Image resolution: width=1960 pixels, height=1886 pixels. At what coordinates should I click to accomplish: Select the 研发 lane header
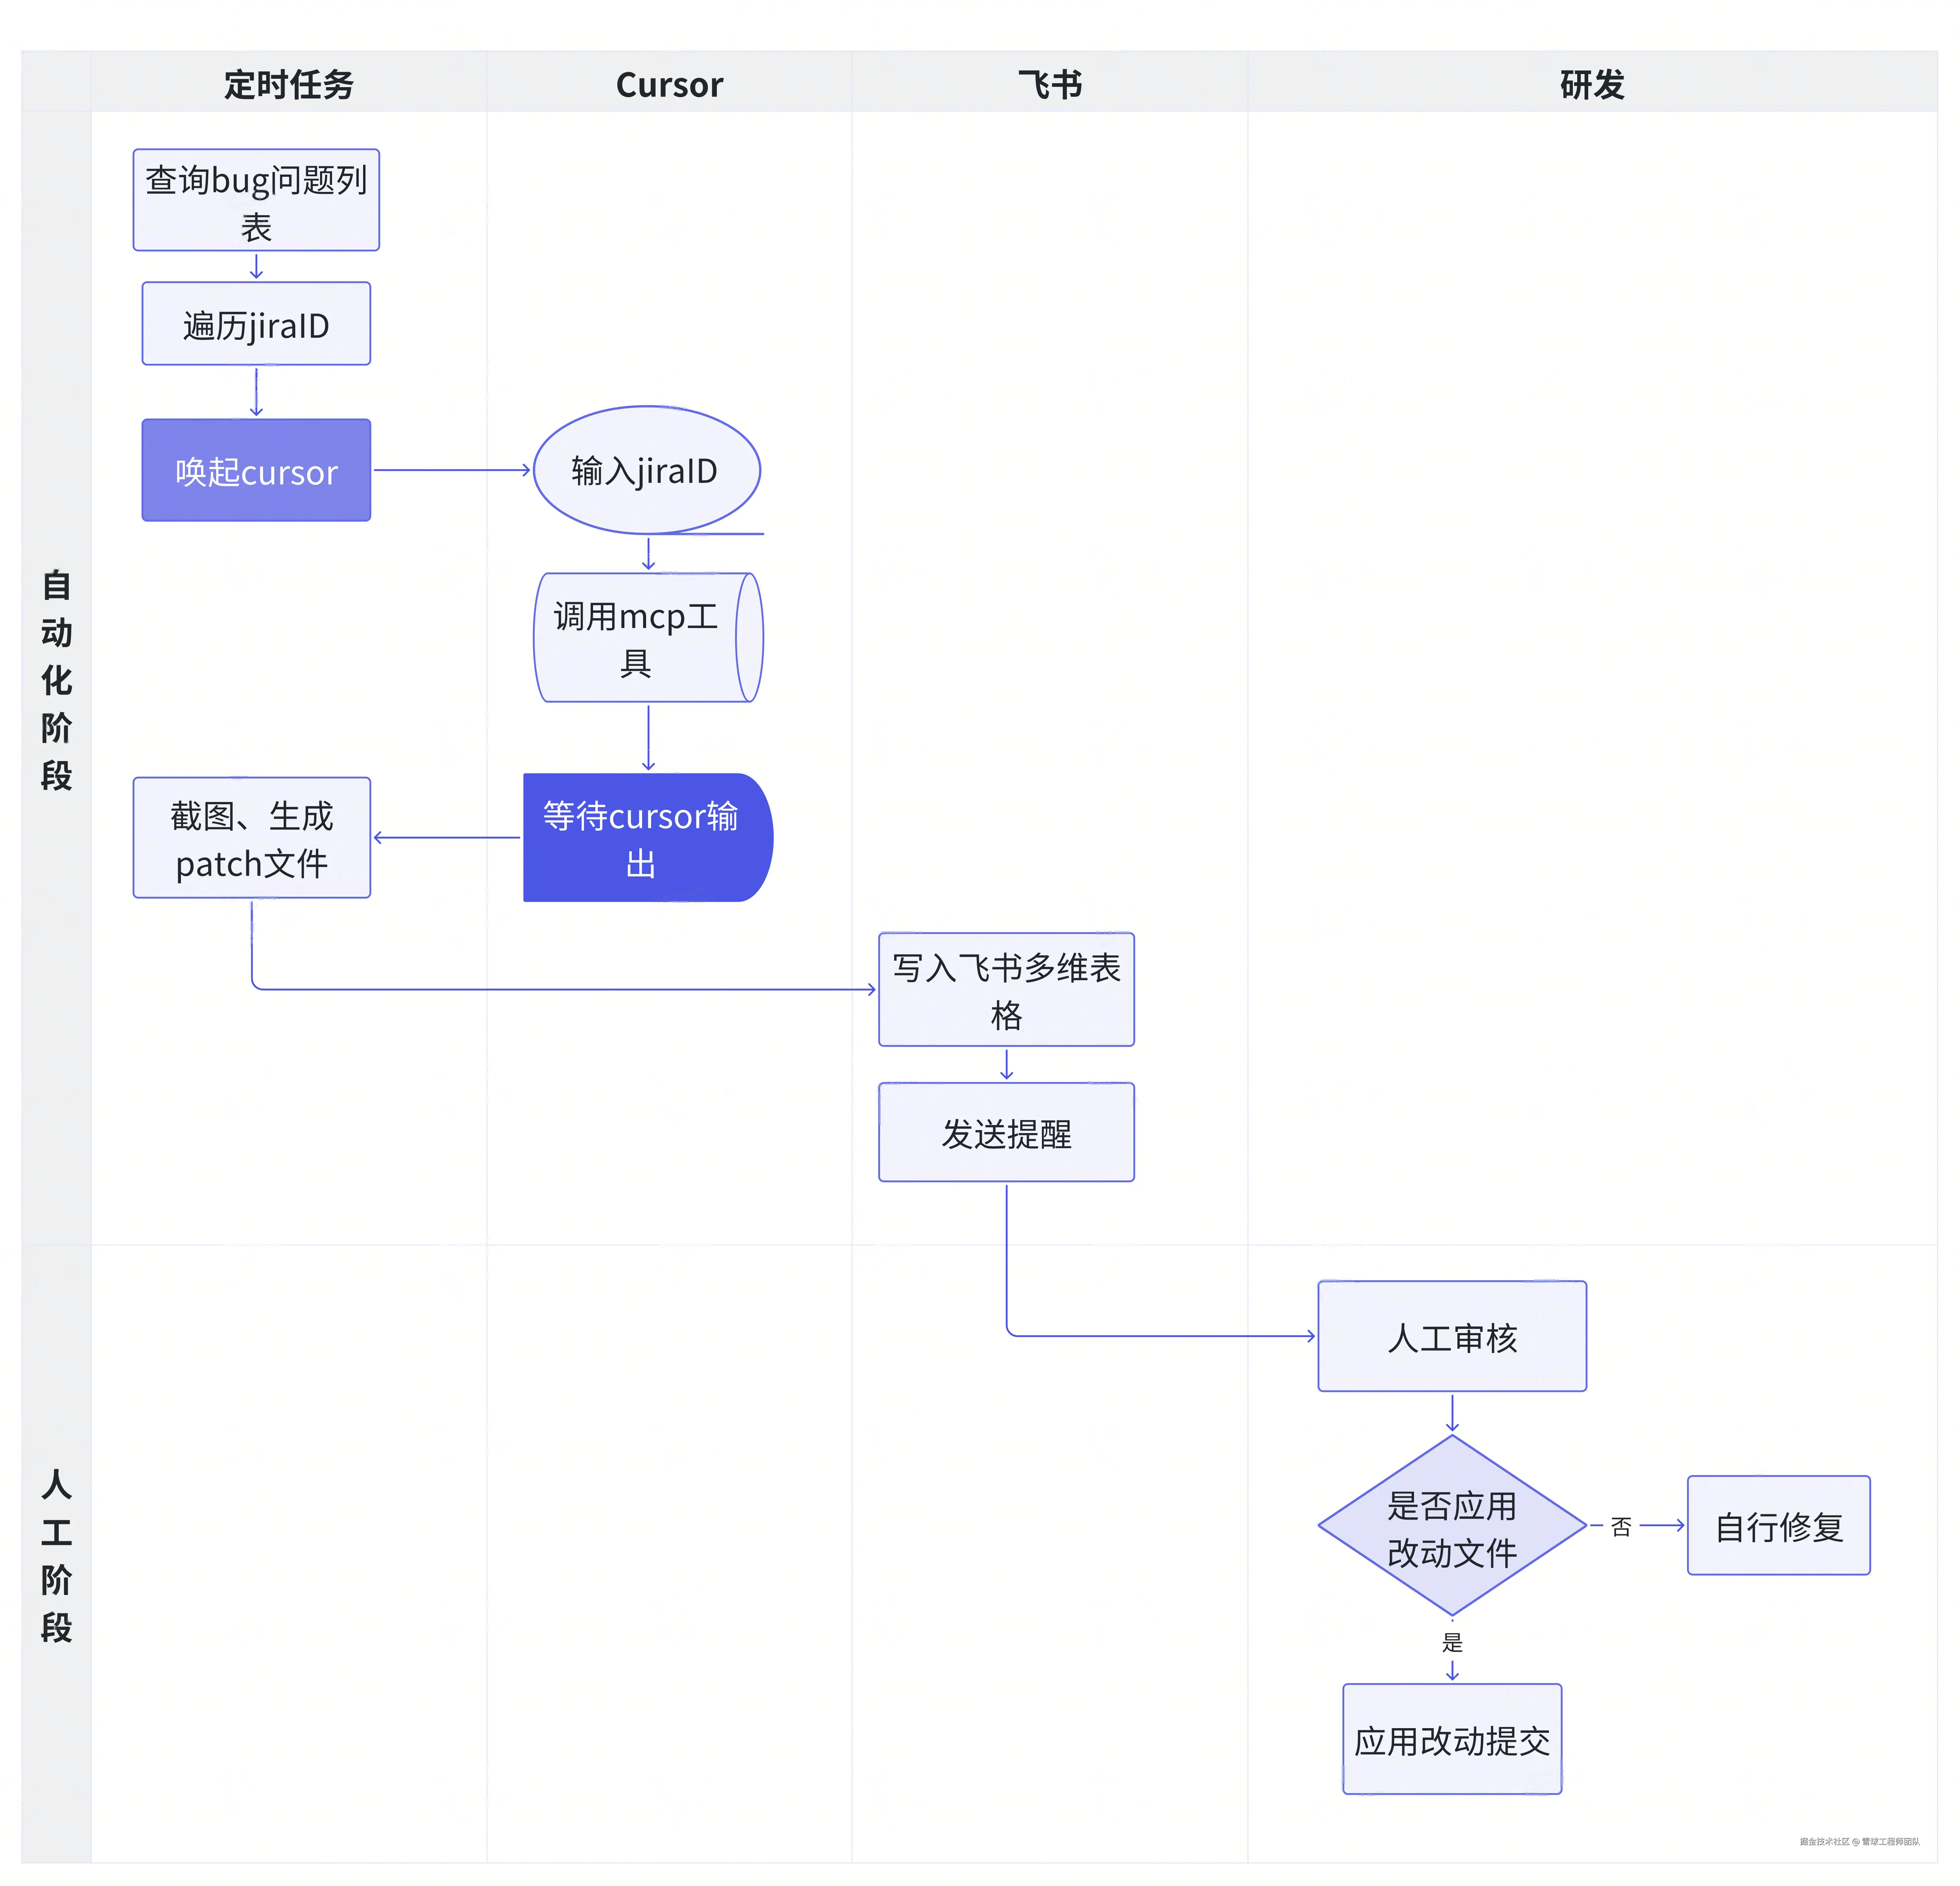(x=1592, y=84)
